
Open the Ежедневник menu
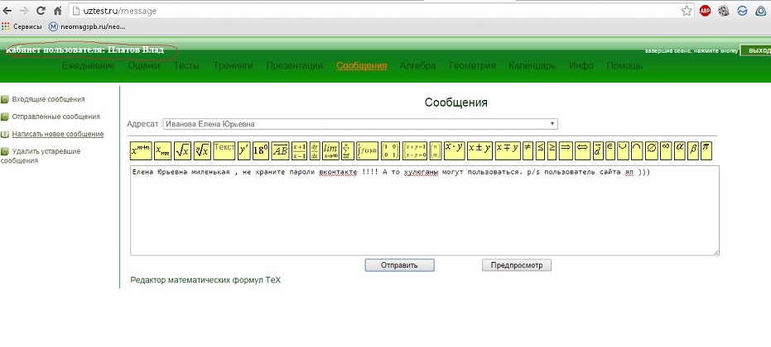coord(89,66)
